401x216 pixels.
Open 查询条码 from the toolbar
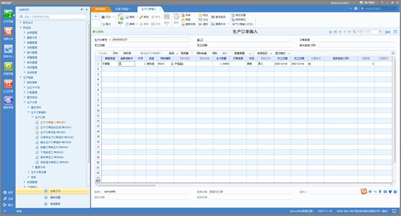(219, 17)
